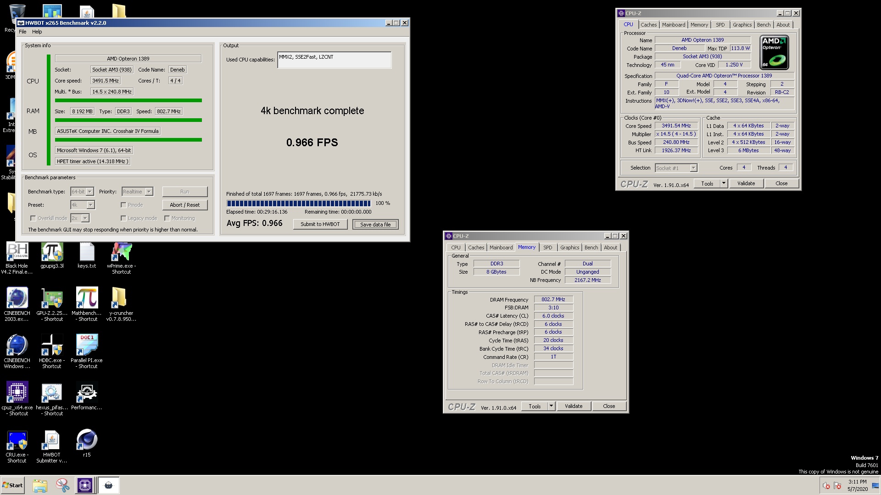The width and height of the screenshot is (881, 495).
Task: Open wPrime.exe shortcut icon
Action: point(121,258)
